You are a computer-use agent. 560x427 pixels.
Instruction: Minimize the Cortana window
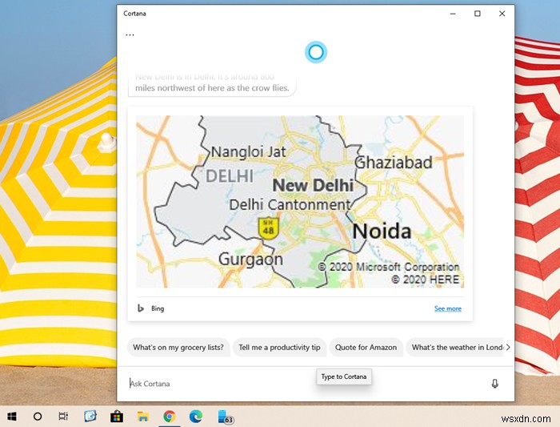coord(453,14)
